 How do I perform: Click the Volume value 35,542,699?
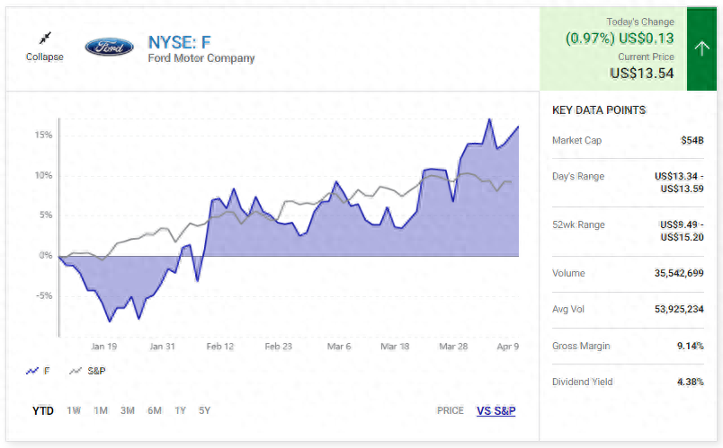(x=679, y=274)
